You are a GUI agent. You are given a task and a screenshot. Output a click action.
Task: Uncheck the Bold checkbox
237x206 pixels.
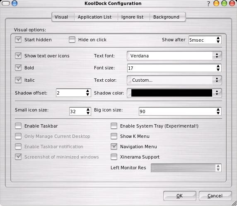click(18, 68)
